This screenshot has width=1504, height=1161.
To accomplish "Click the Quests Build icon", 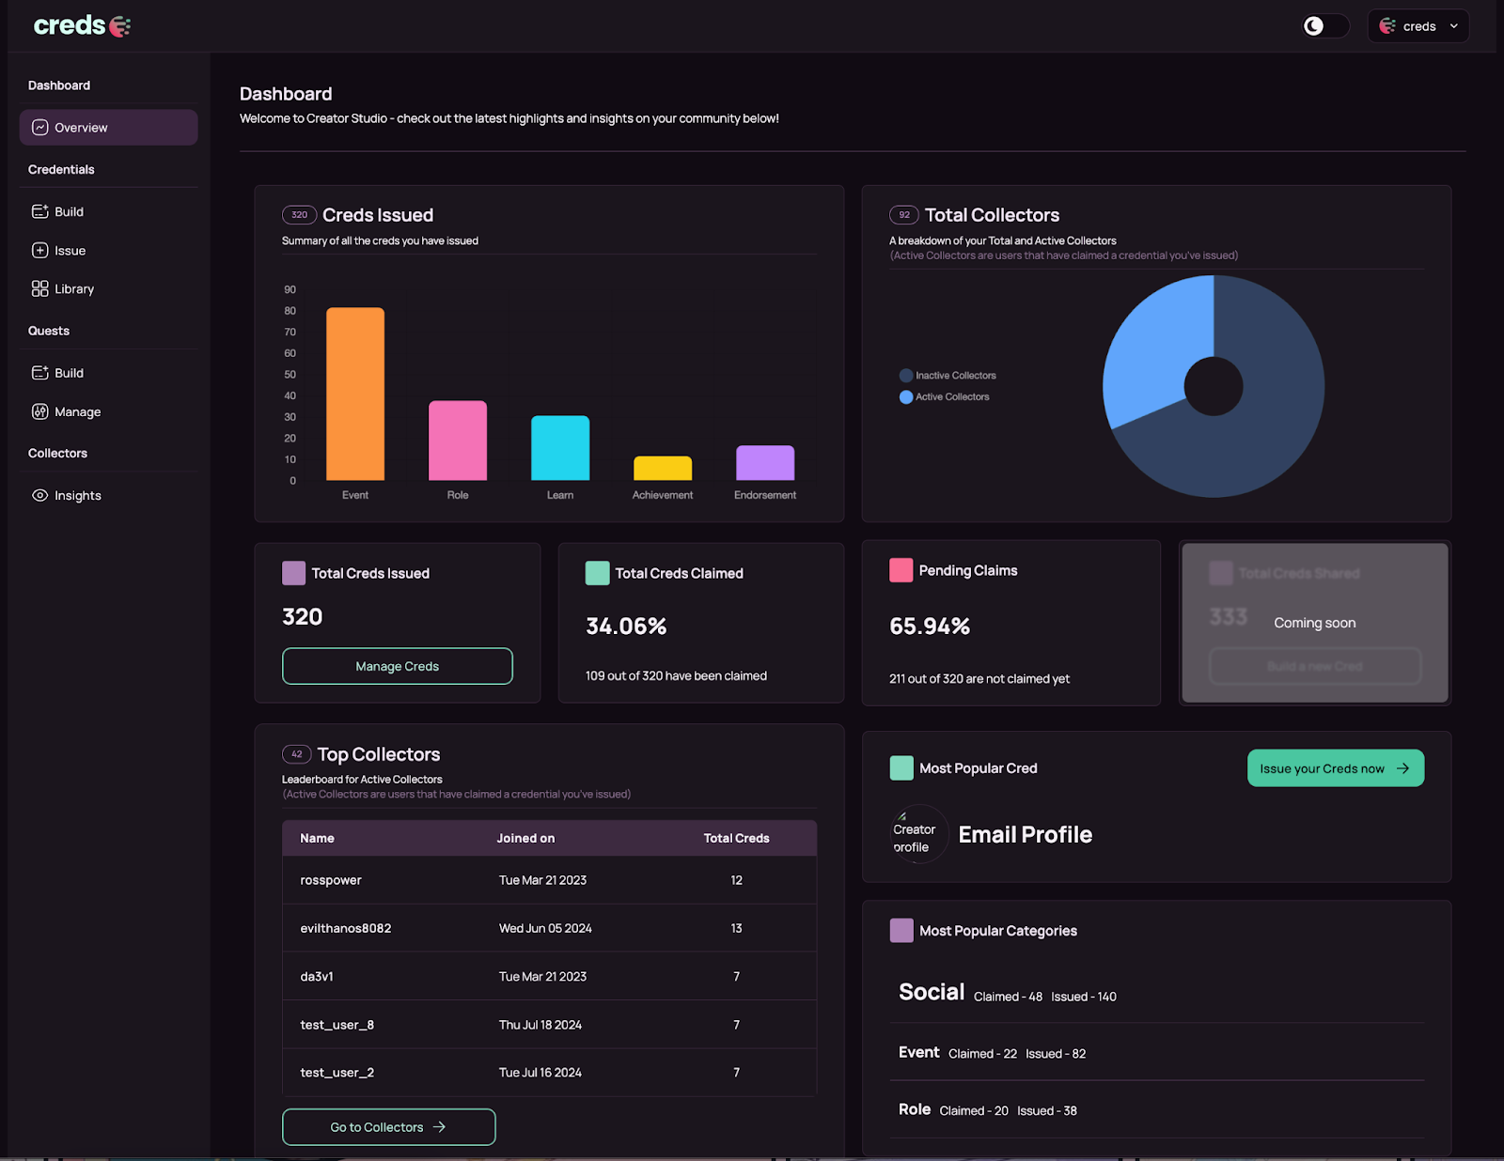I will 39,373.
